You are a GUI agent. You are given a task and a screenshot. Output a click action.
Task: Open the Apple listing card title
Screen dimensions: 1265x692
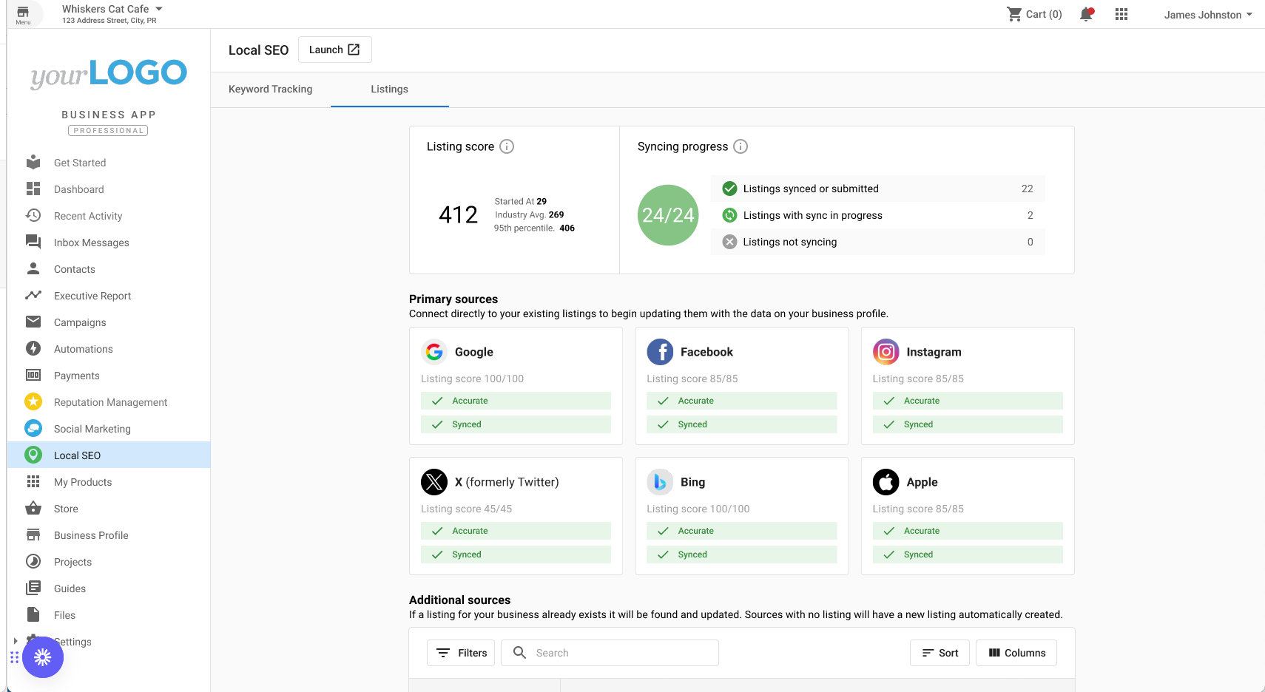pyautogui.click(x=922, y=482)
